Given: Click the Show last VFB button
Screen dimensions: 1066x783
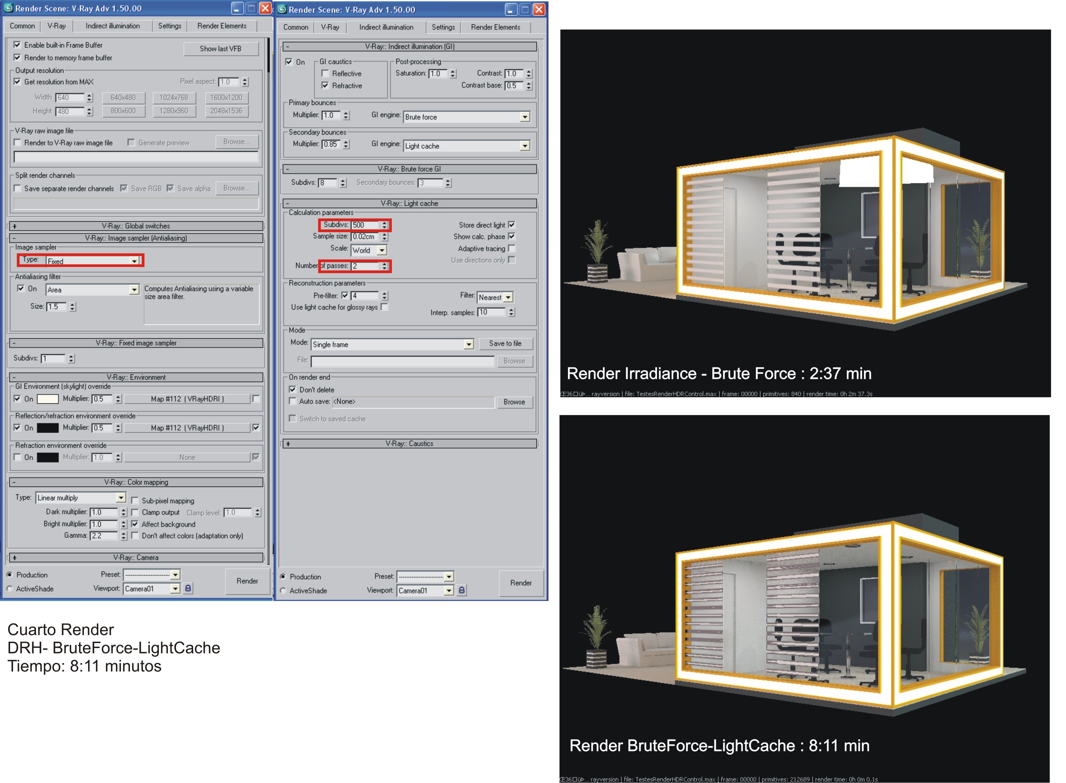Looking at the screenshot, I should 220,49.
